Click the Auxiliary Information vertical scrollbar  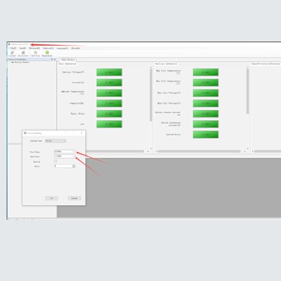point(248,92)
